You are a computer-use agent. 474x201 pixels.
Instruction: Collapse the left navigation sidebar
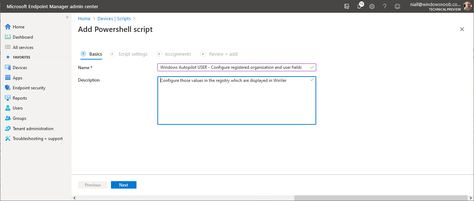click(x=67, y=17)
